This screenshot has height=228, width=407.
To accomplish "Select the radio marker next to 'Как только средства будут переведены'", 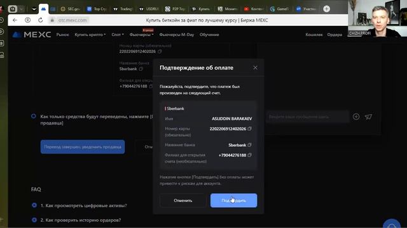I will coord(34,116).
